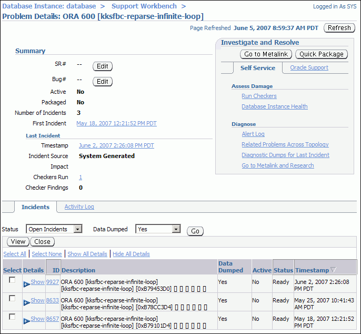
Task: Select checkbox for incident 9927
Action: tap(12, 280)
